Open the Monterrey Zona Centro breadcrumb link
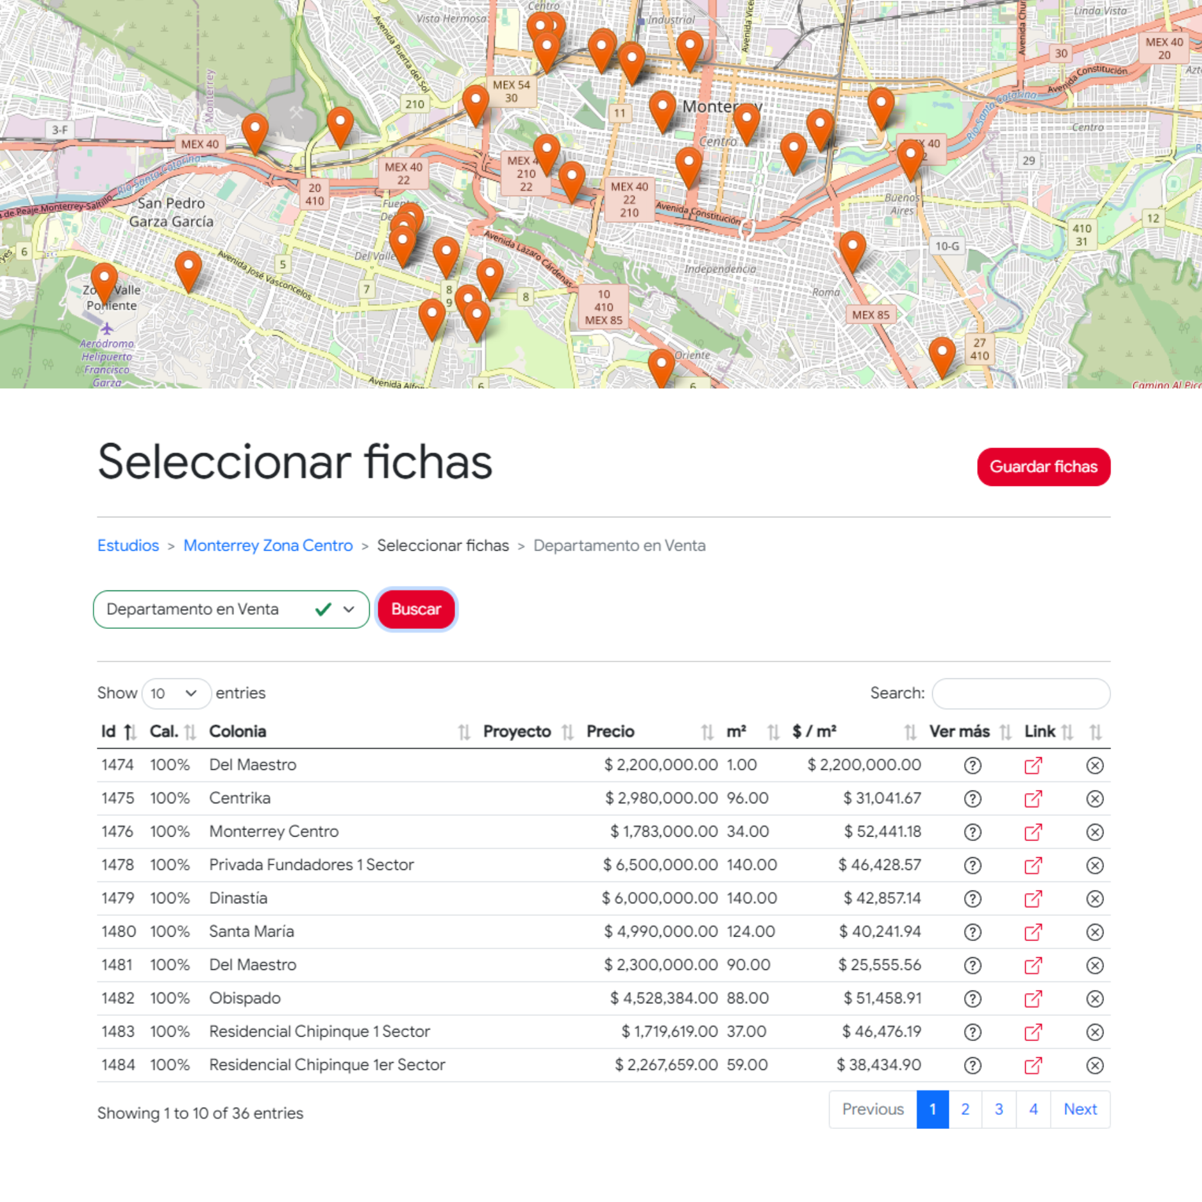The height and width of the screenshot is (1202, 1202). coord(268,546)
